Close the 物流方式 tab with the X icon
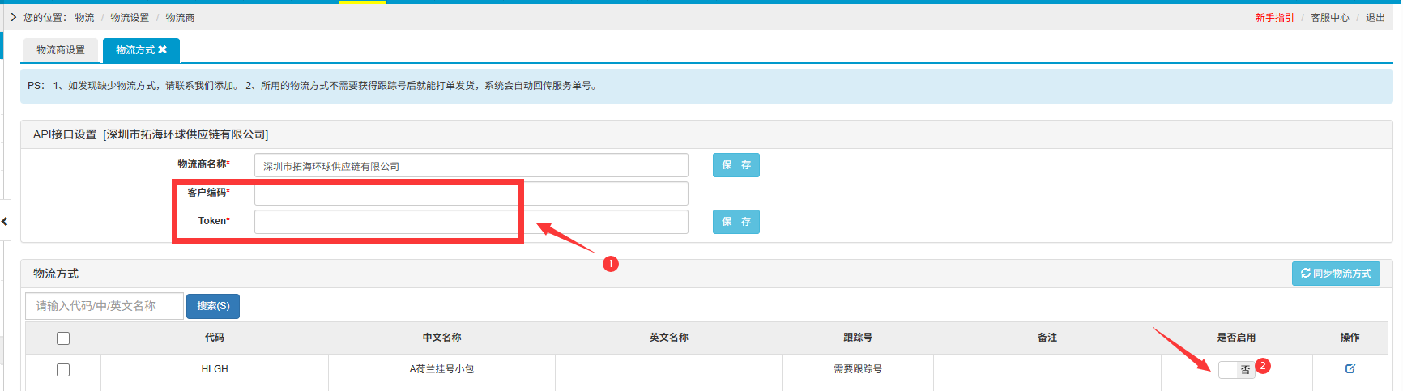 pyautogui.click(x=163, y=50)
